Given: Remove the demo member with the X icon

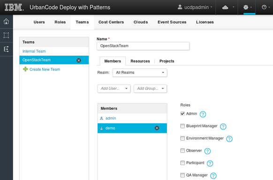Looking at the screenshot, I should point(157,128).
